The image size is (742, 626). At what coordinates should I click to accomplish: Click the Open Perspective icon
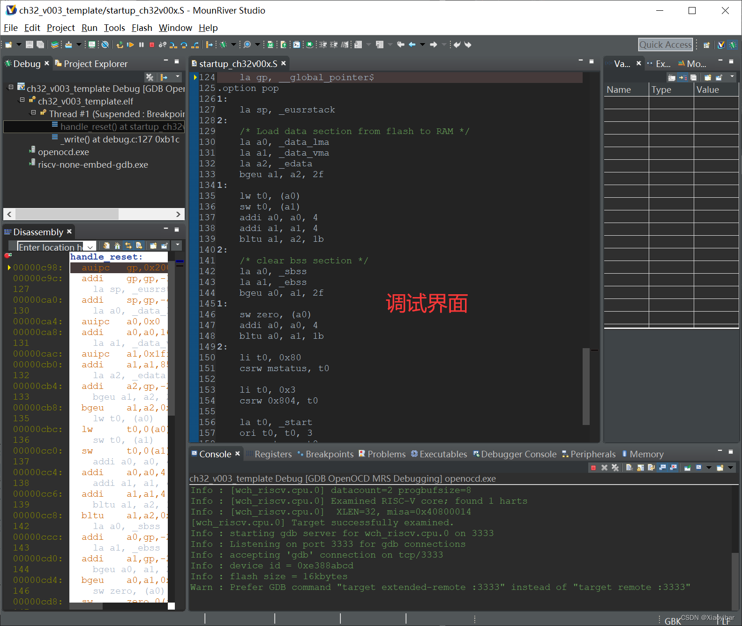(707, 45)
